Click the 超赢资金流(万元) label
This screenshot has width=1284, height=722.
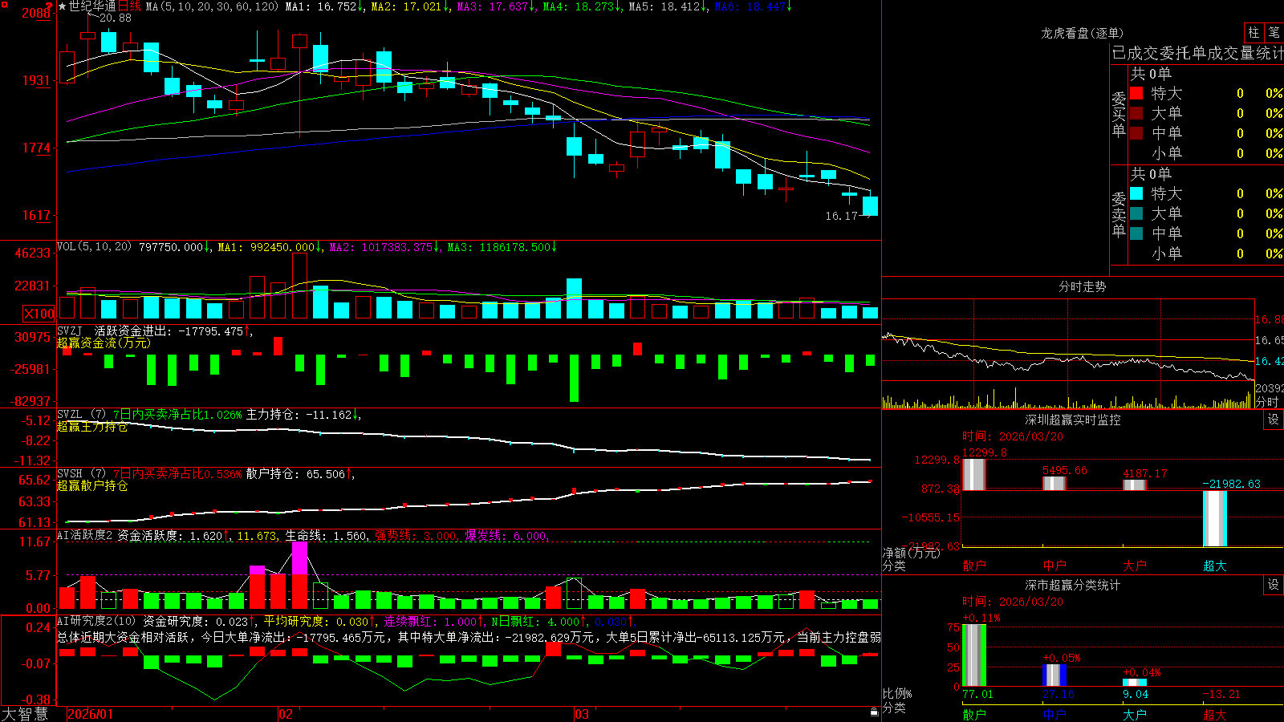104,343
